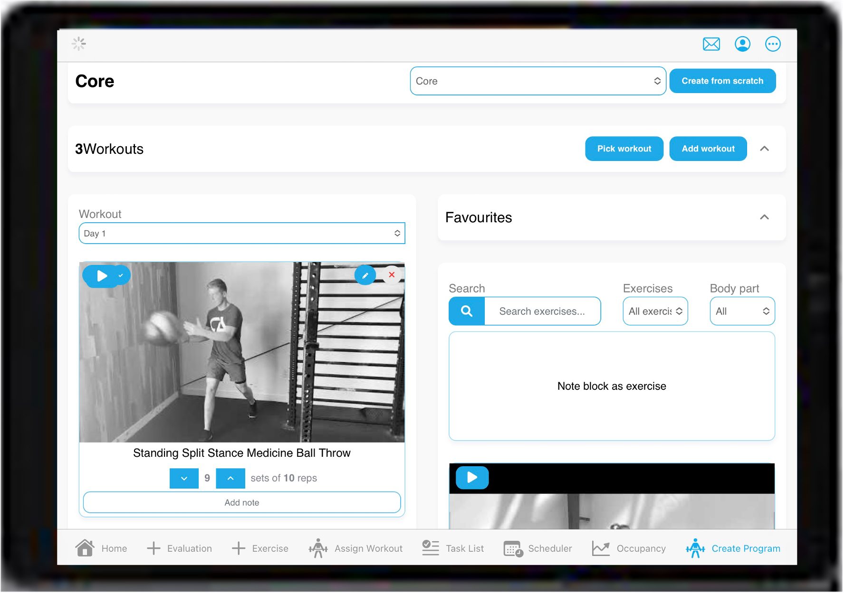Image resolution: width=845 pixels, height=594 pixels.
Task: Click the Search exercises input field
Action: [x=542, y=311]
